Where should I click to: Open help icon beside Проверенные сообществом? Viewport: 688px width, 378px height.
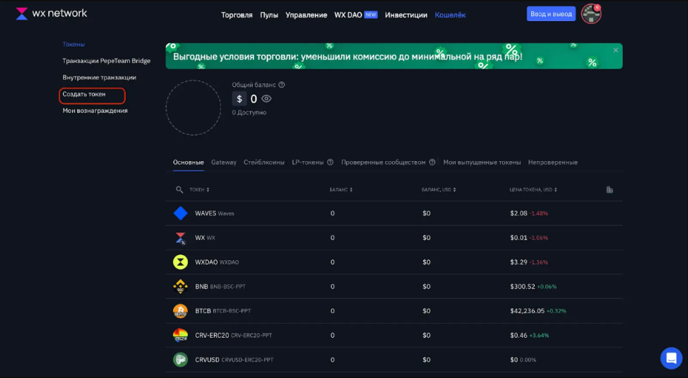click(432, 162)
